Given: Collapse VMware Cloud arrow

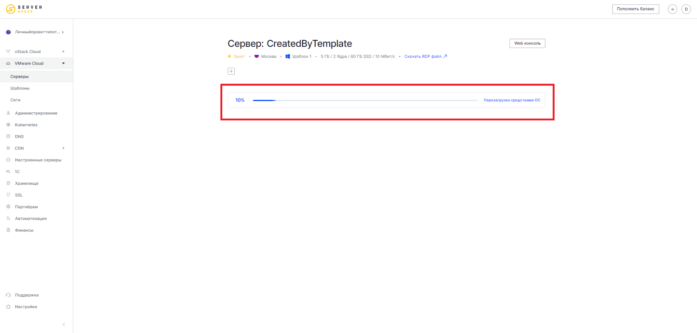Looking at the screenshot, I should coord(64,64).
